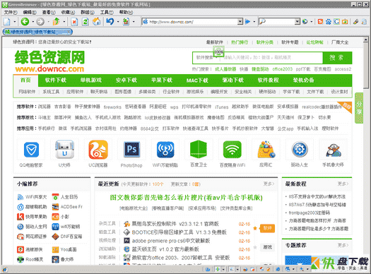This screenshot has width=371, height=274.
Task: Click the Baidu paw toolbar icon
Action: [329, 22]
